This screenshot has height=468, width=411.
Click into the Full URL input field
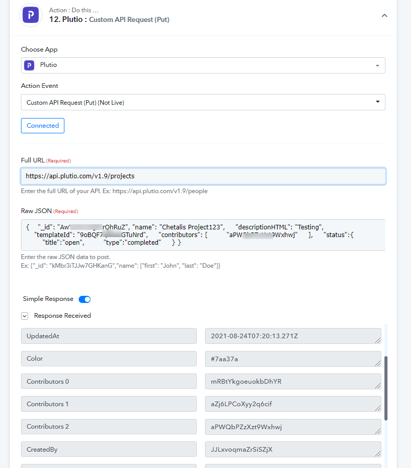point(203,176)
